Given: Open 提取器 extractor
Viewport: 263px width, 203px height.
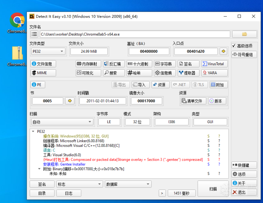Looking at the screenshot, I should point(189,73).
